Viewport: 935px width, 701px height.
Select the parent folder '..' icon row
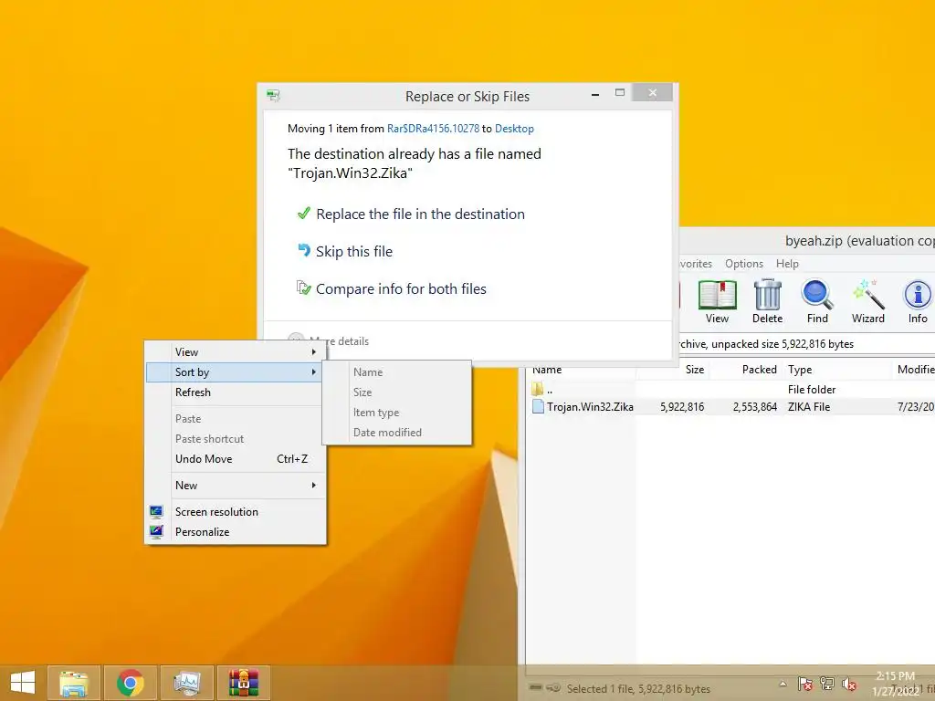pyautogui.click(x=538, y=389)
